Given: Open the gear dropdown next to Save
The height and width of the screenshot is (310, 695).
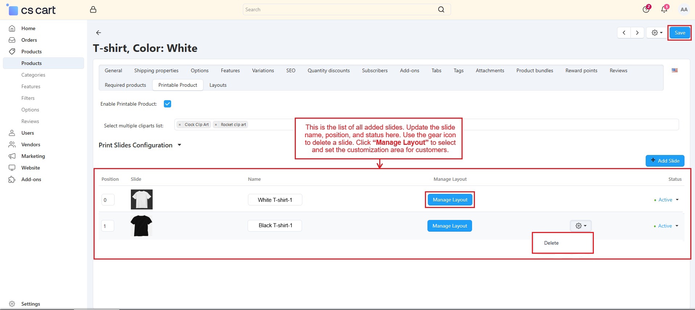Looking at the screenshot, I should pos(657,33).
